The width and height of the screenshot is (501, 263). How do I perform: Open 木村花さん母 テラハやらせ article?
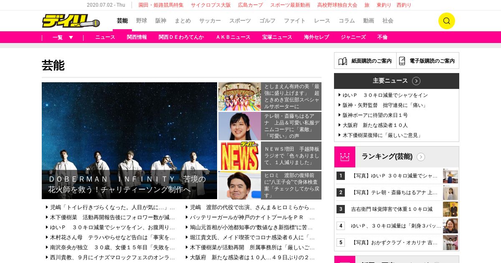tap(113, 238)
